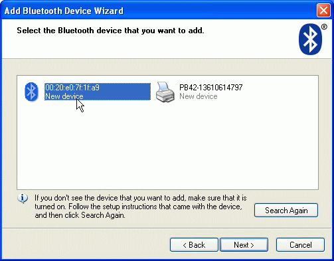Close the Add Bluetooth Device Wizard window
This screenshot has width=334, height=261.
(323, 11)
